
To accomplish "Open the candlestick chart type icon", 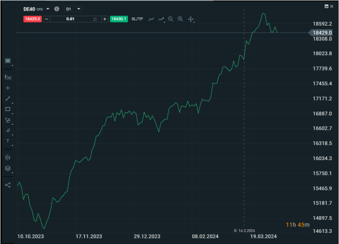I will pos(8,157).
